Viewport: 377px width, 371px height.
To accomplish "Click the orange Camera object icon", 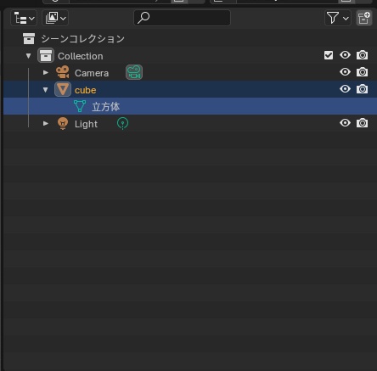I will point(63,72).
